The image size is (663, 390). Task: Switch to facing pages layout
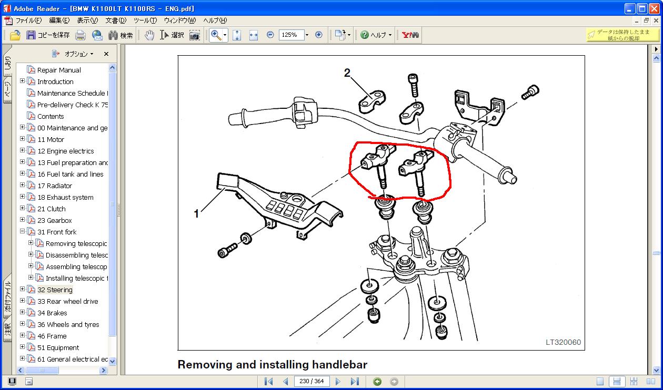[651, 382]
